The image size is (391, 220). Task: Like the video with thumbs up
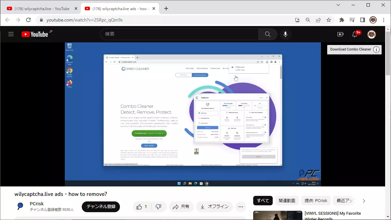(142, 207)
